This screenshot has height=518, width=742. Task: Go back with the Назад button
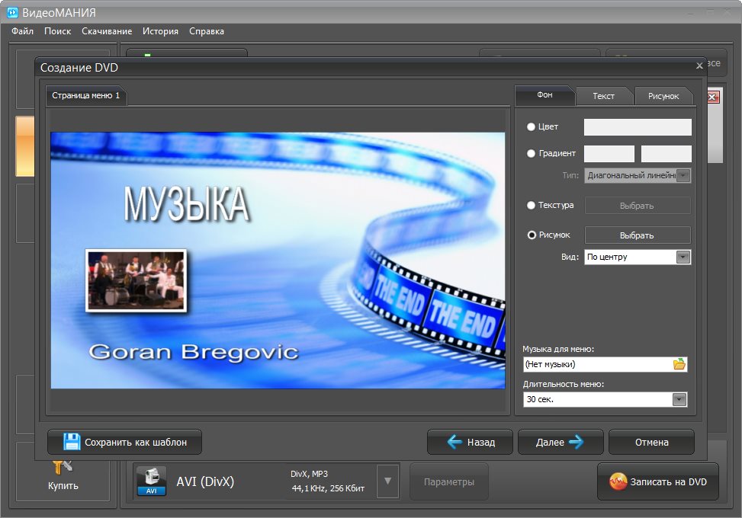pos(470,442)
